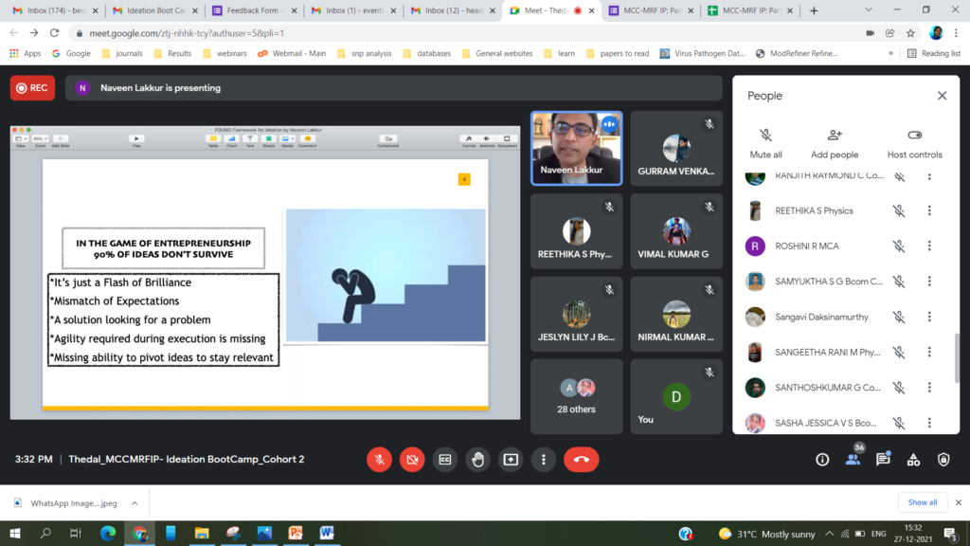Switch to Inbox (174) tab

(x=54, y=10)
